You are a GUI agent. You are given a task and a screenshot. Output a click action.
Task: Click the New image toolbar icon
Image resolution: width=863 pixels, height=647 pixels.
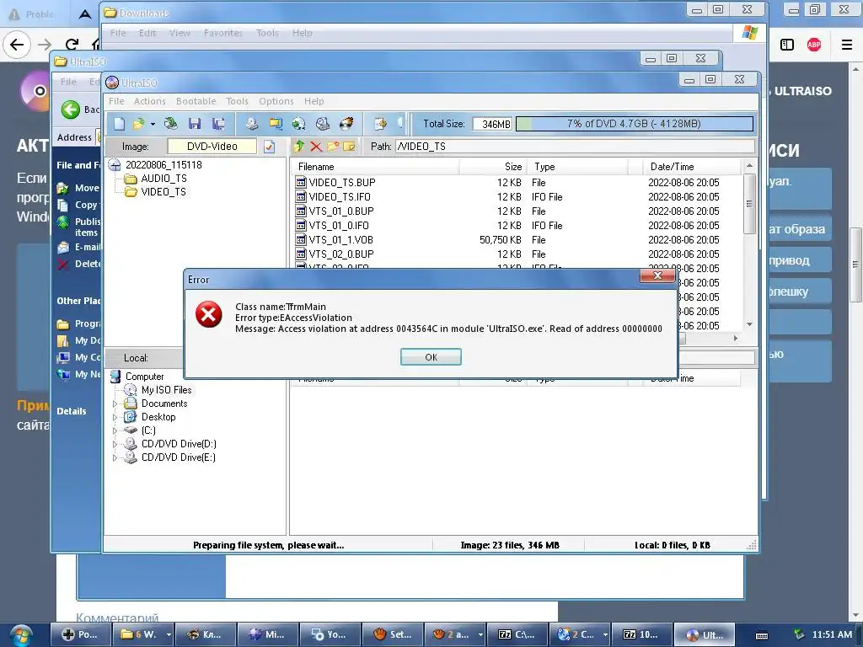click(x=120, y=124)
